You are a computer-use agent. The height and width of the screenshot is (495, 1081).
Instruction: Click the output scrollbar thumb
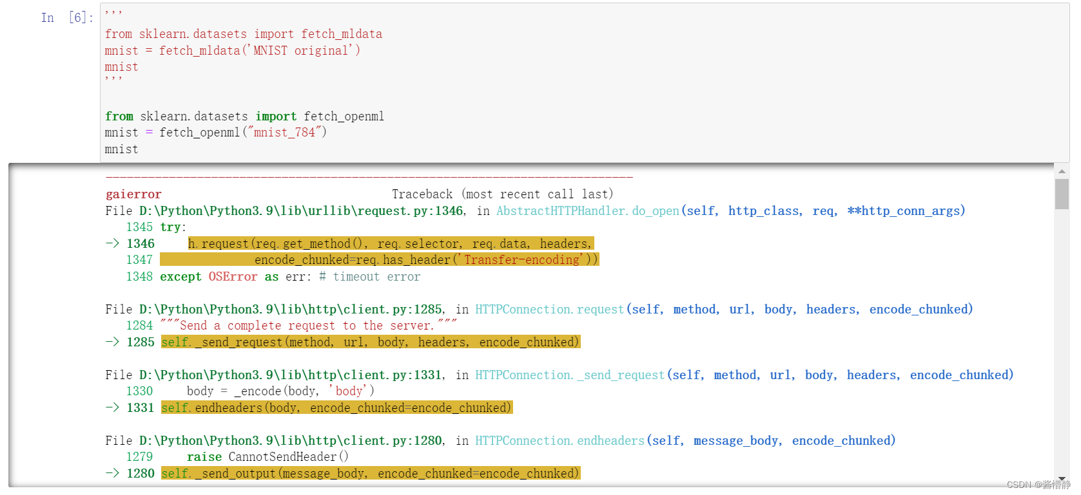coord(1062,194)
